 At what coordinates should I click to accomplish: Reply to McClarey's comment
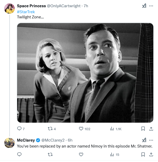[19, 154]
